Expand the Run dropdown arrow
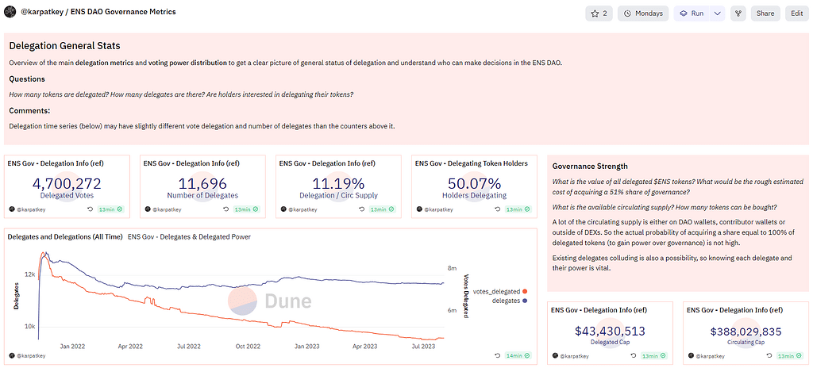 pos(718,13)
